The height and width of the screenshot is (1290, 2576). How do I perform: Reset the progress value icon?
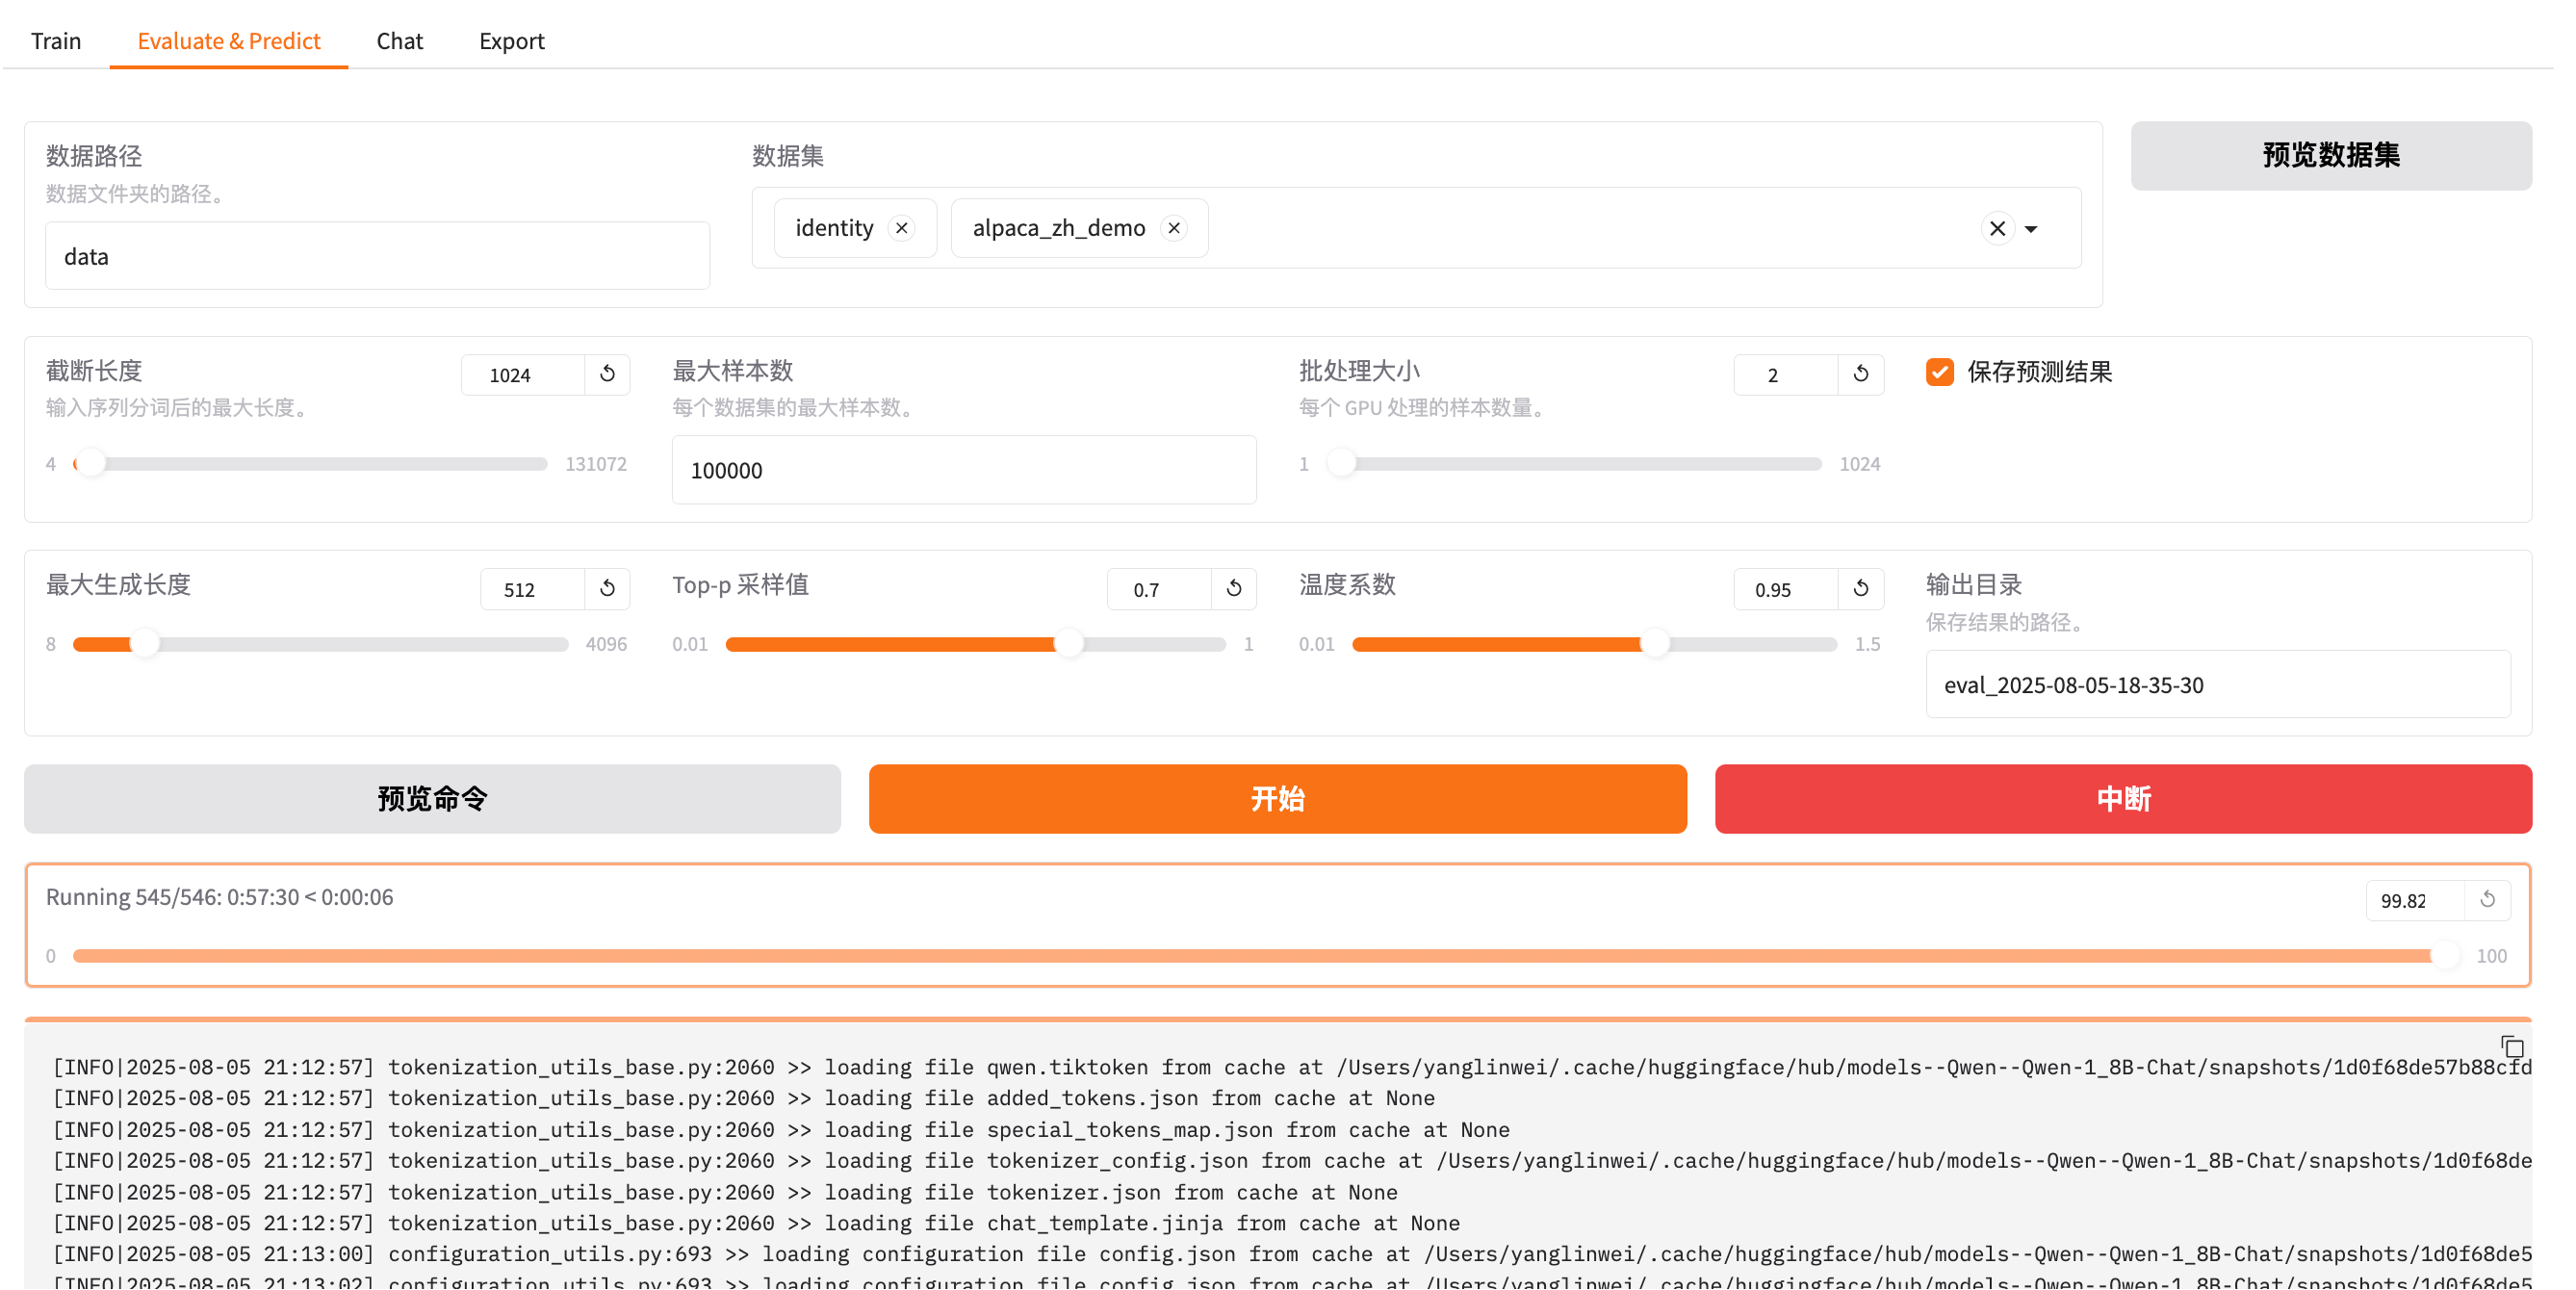coord(2487,901)
